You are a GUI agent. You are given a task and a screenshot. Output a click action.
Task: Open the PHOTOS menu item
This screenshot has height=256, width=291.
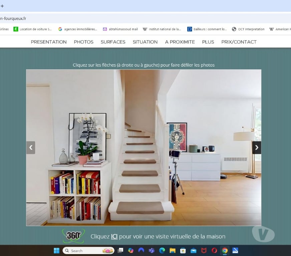pos(83,42)
